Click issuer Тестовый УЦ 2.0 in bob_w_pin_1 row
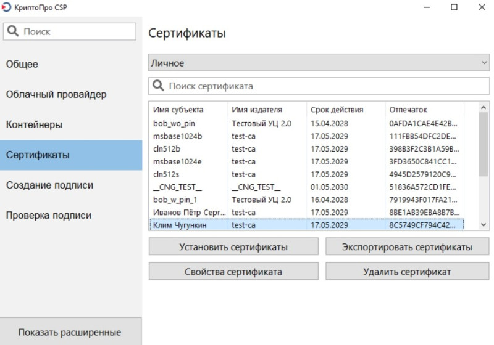This screenshot has height=345, width=494. pos(261,200)
